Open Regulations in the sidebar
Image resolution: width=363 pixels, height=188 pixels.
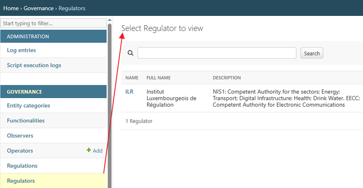click(x=22, y=165)
